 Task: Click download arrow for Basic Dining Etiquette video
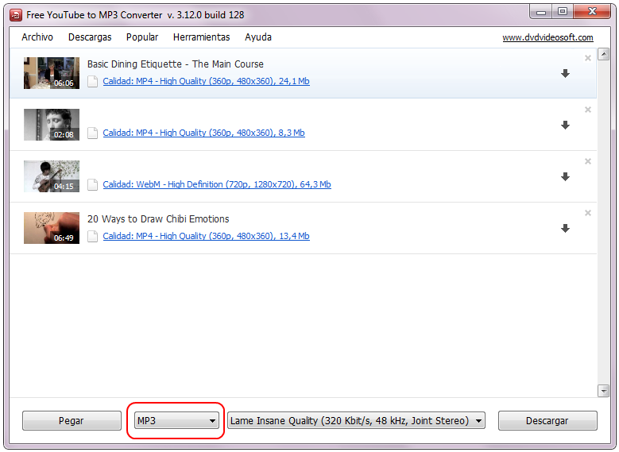pyautogui.click(x=565, y=74)
